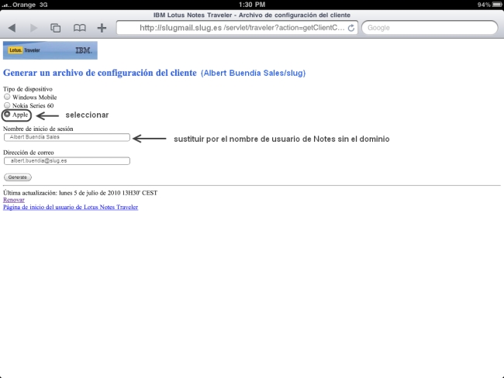Click the 'Generar un archivo de configuración' heading
504x378 pixels.
click(100, 73)
